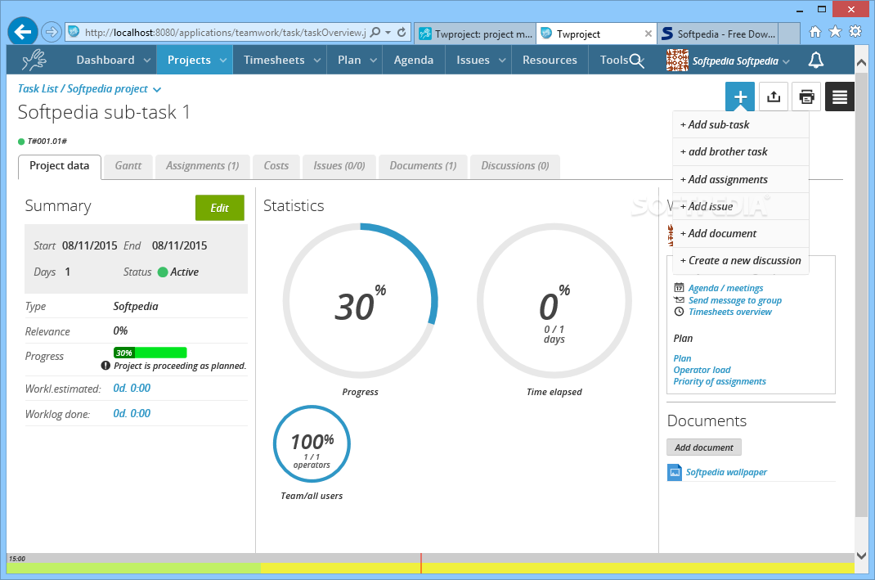Select + add brother task entry
Viewport: 875px width, 580px height.
pyautogui.click(x=741, y=152)
